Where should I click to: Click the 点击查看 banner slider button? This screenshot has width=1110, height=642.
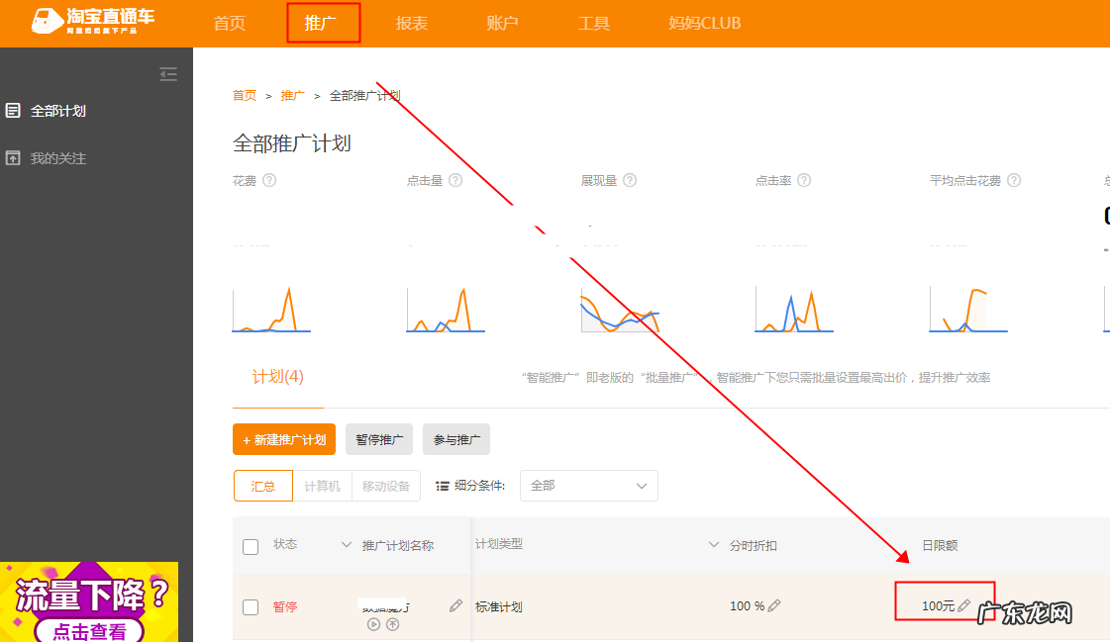click(x=90, y=629)
